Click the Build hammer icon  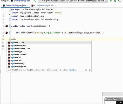[35, 1]
